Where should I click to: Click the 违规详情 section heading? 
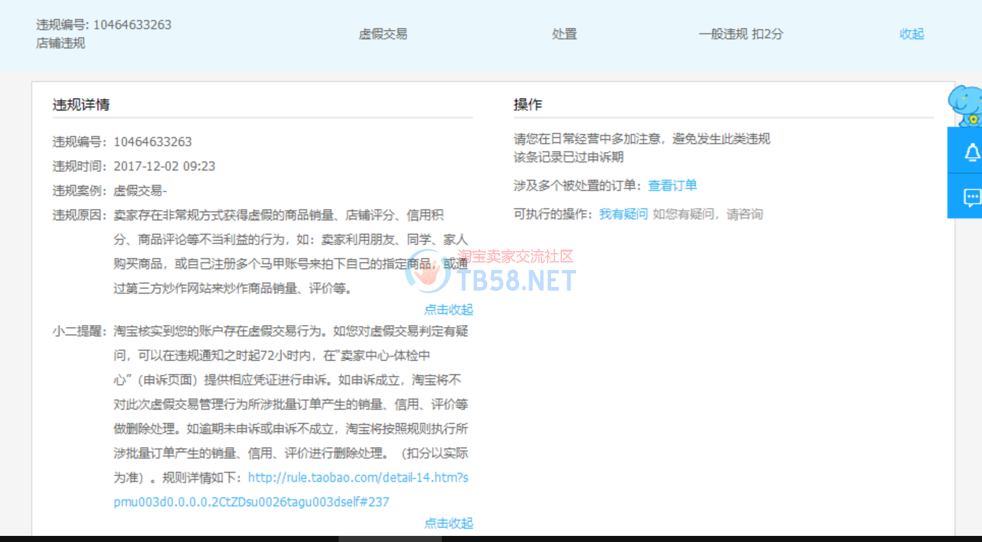point(81,104)
